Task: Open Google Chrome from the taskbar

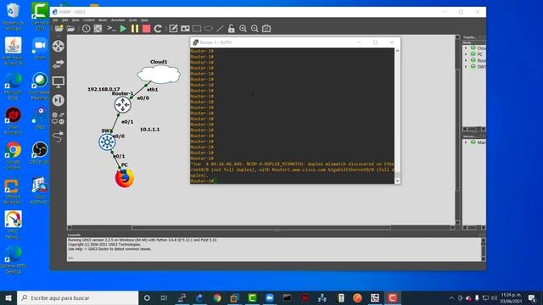Action: [x=217, y=297]
